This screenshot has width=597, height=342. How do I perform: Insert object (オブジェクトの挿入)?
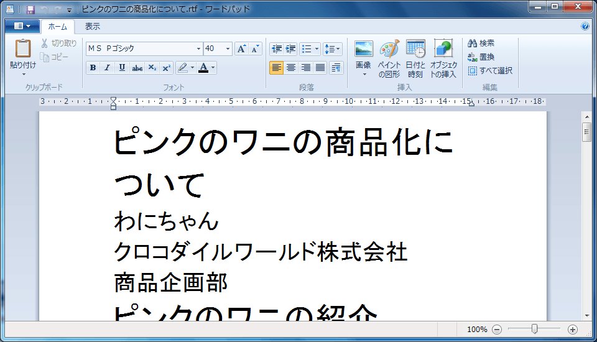(443, 58)
